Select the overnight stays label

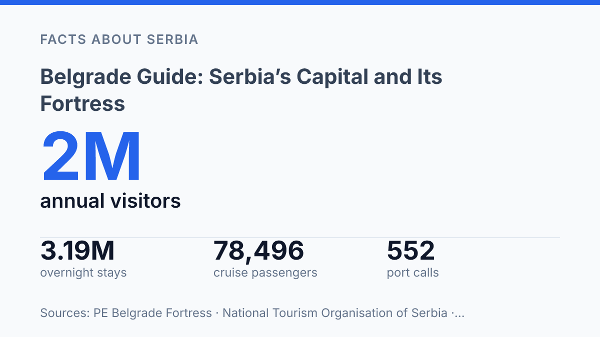(x=83, y=273)
